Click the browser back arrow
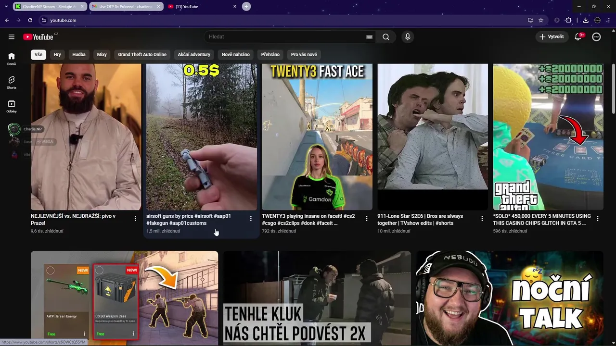This screenshot has width=616, height=346. point(7,20)
